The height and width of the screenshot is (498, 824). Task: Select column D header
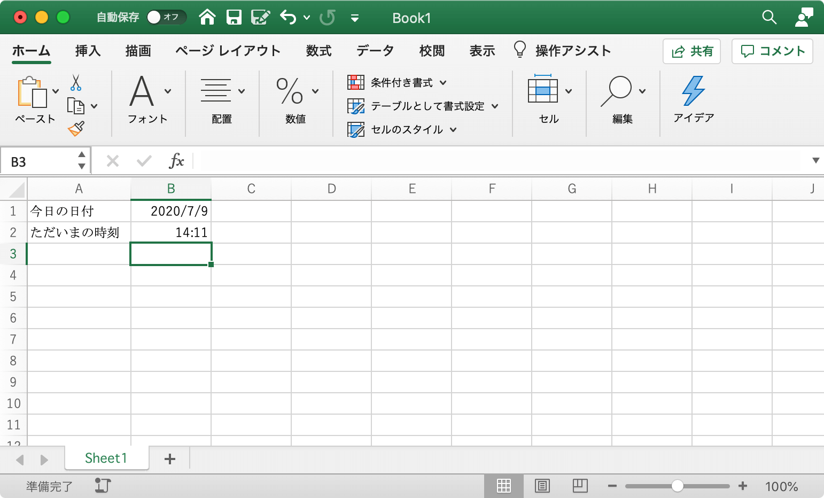tap(331, 189)
